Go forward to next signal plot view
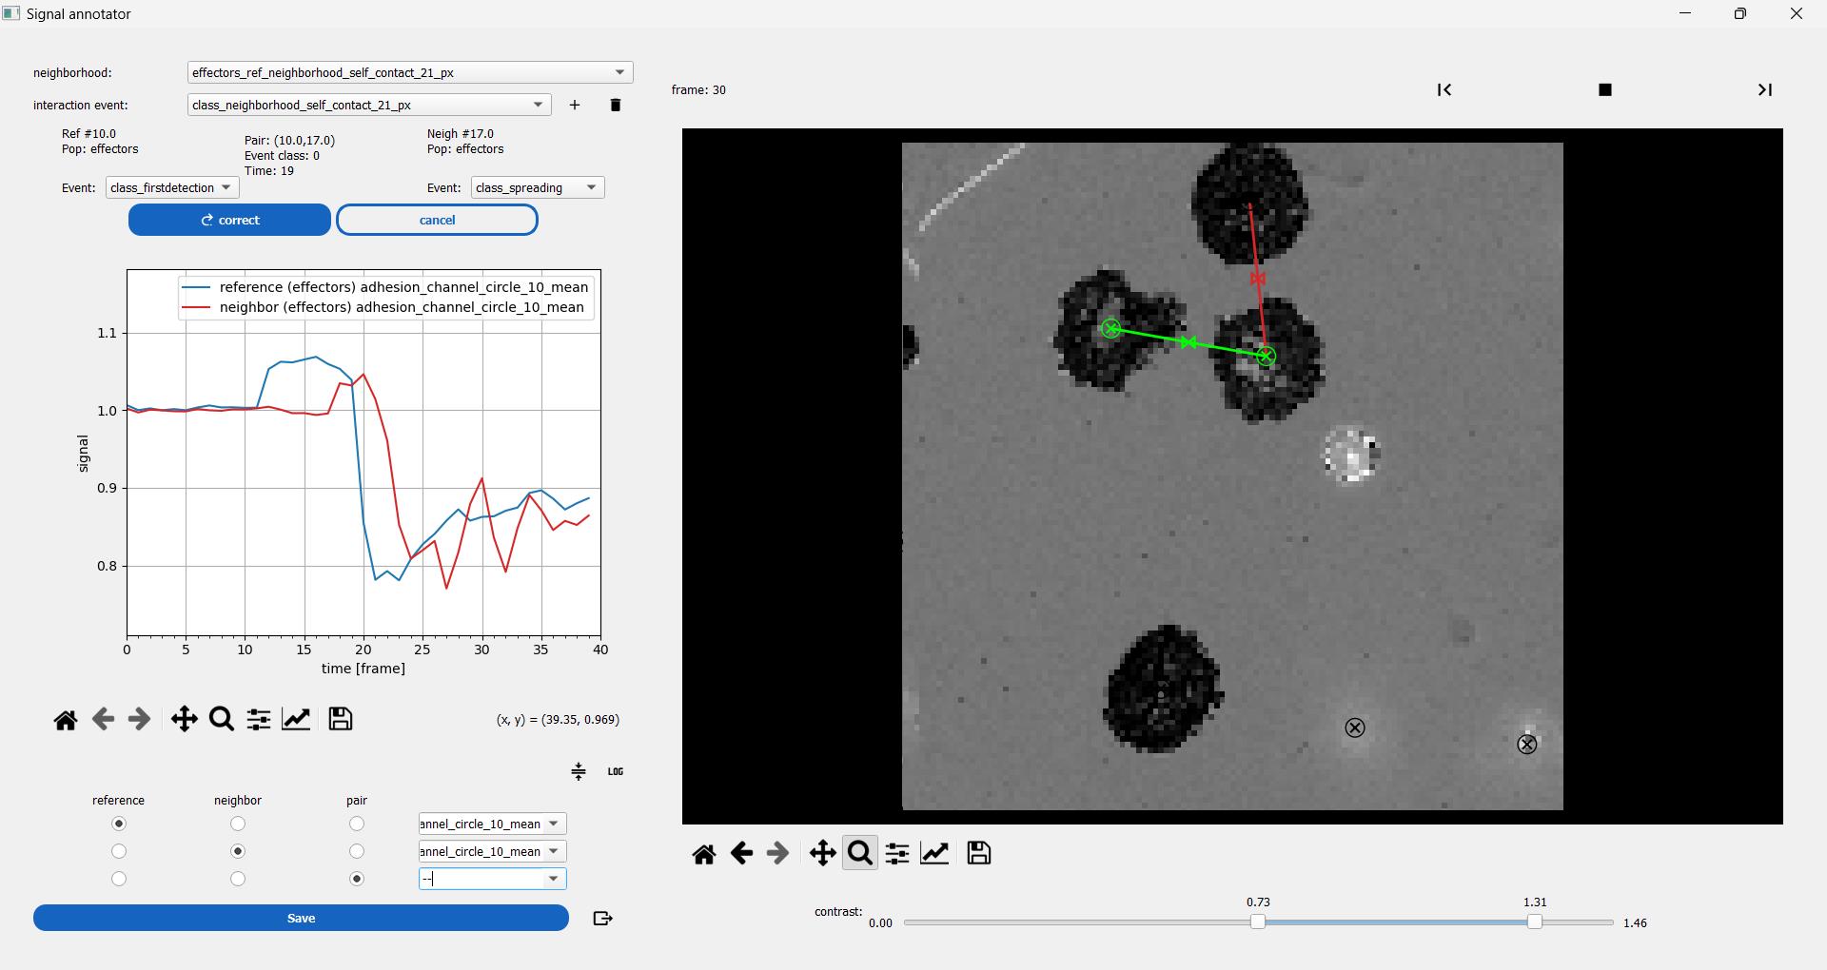This screenshot has width=1827, height=970. (x=139, y=719)
